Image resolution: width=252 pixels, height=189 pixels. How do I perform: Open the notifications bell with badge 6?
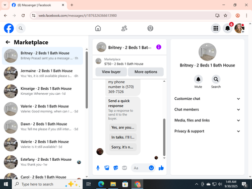click(x=227, y=28)
